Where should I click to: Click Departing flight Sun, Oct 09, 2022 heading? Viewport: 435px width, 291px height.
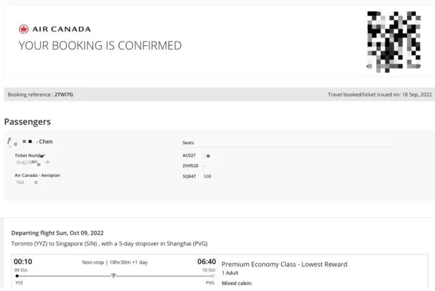[x=58, y=233]
